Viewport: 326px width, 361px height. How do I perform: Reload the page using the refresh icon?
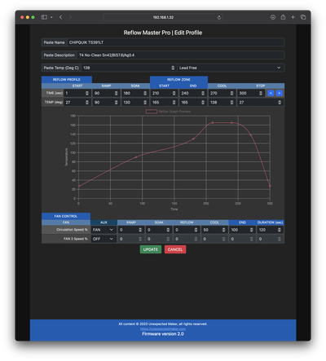pos(219,17)
